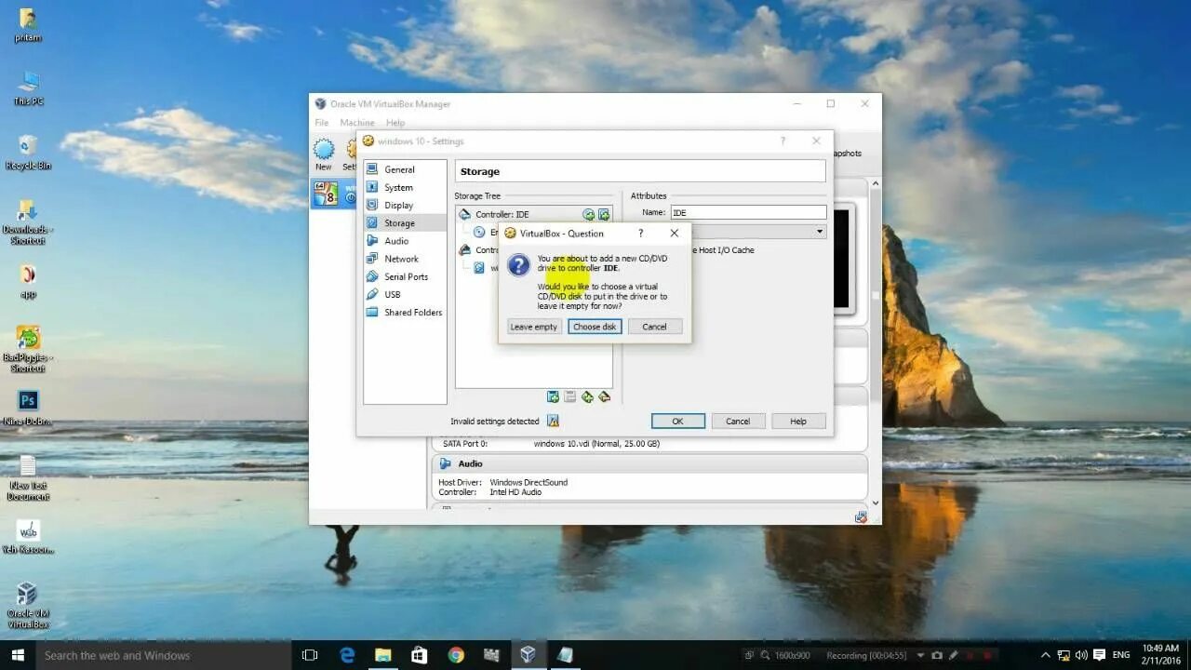Open File Explorer from the taskbar
This screenshot has width=1191, height=670.
click(x=383, y=655)
